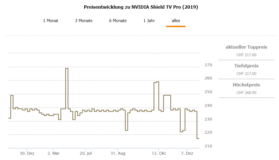Select the "Tiefstpreis" heading

tap(246, 66)
